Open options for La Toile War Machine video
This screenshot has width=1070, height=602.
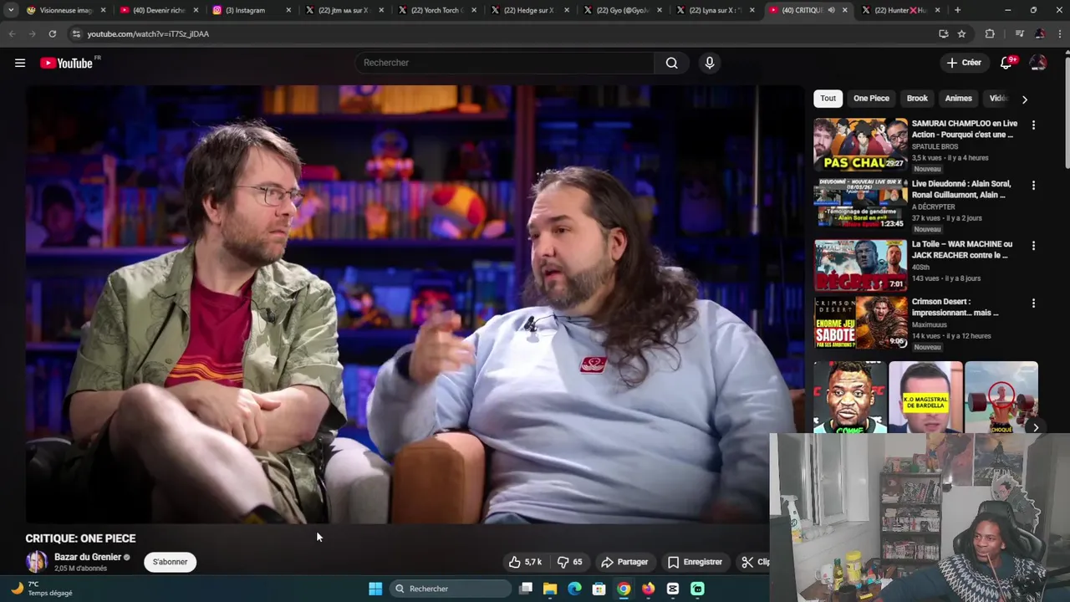point(1033,246)
